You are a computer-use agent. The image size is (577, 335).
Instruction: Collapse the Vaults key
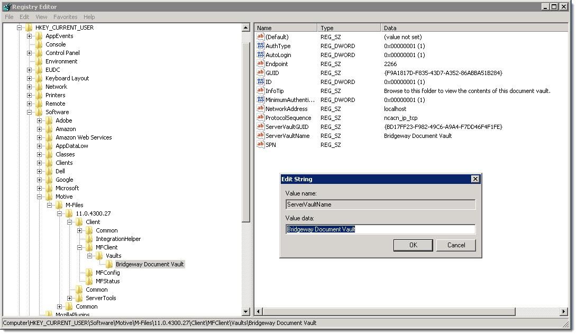click(x=89, y=256)
